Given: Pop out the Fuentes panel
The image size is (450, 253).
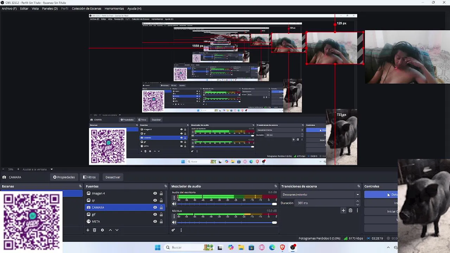Looking at the screenshot, I should coord(166,186).
